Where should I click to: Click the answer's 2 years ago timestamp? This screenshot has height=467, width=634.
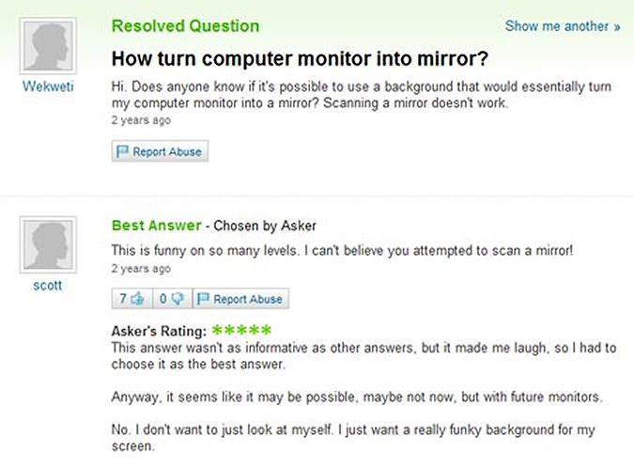[x=141, y=269]
